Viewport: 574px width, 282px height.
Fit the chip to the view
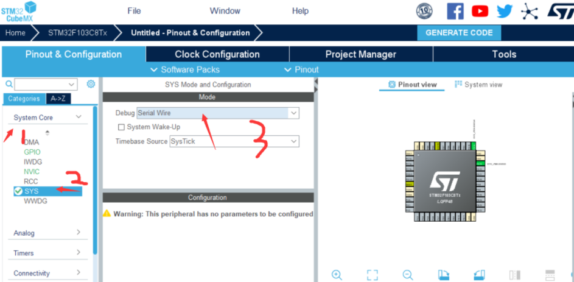[x=373, y=275]
